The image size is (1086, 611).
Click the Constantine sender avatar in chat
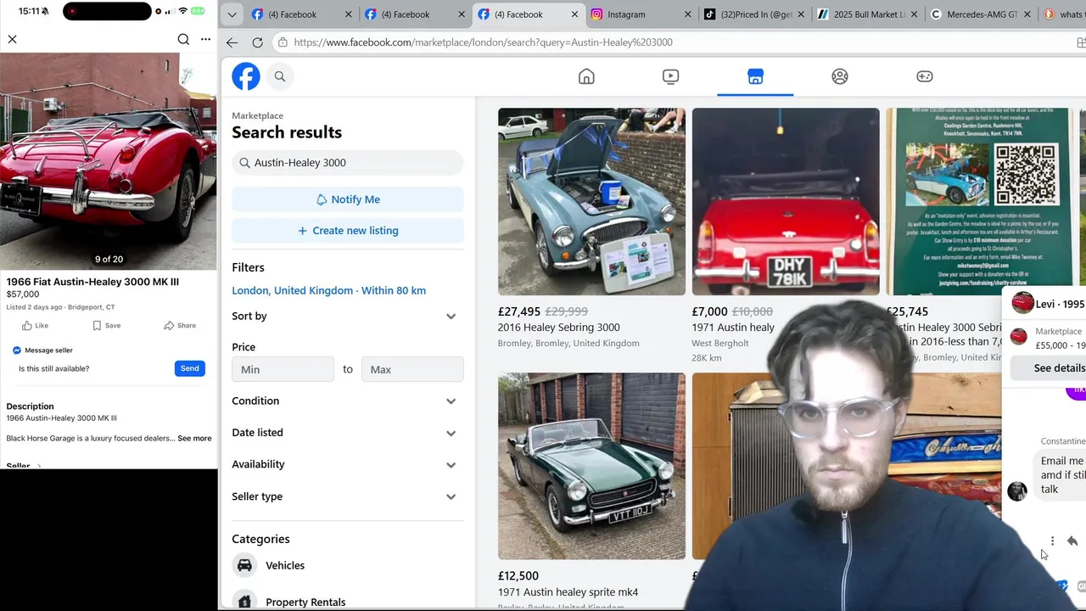pos(1017,490)
